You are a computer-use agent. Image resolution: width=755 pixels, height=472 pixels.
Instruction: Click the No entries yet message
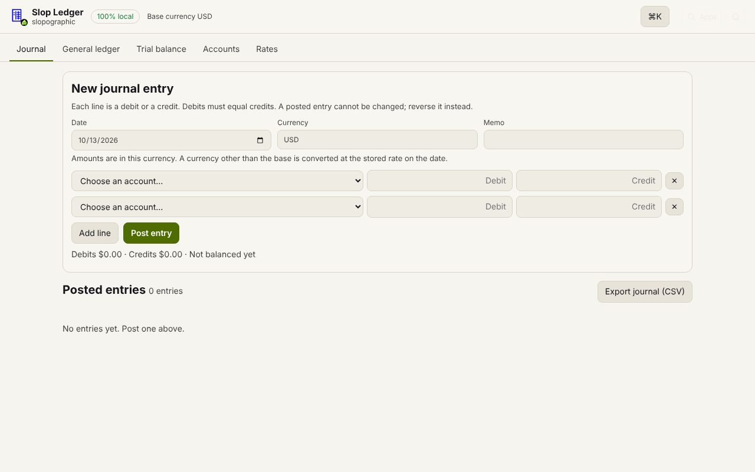[x=123, y=329]
